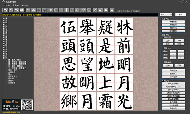The height and width of the screenshot is (114, 190).
Task: Select the 鄉 calligraphy character tile
Action: coord(68,101)
